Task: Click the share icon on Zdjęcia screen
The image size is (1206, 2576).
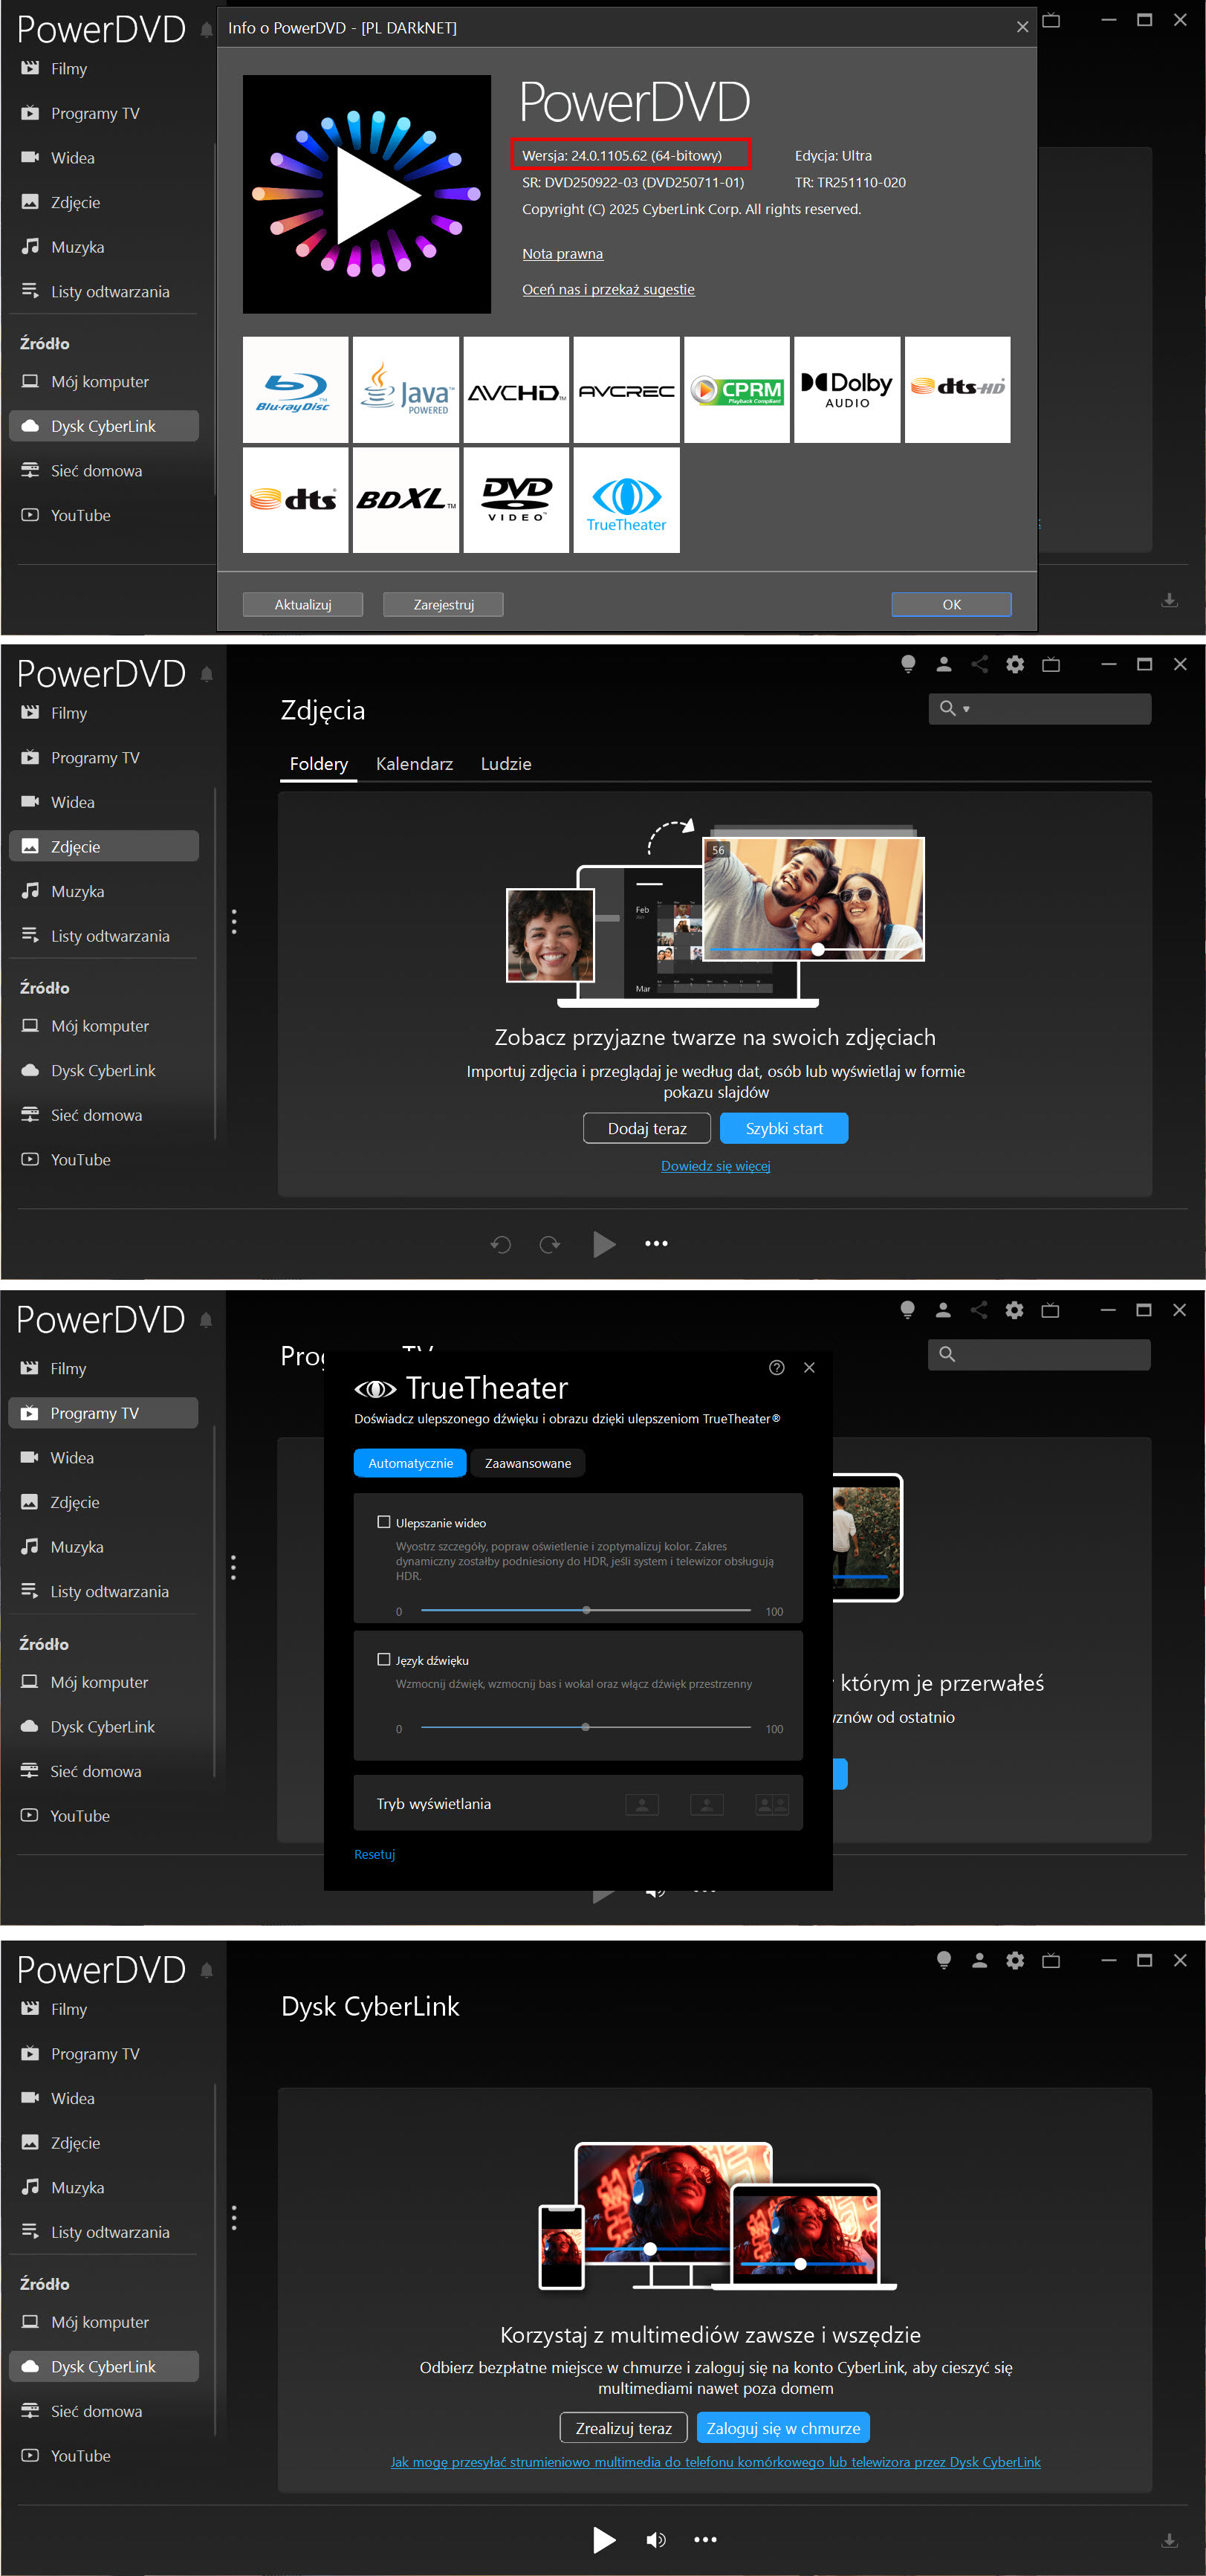Action: coord(979,664)
